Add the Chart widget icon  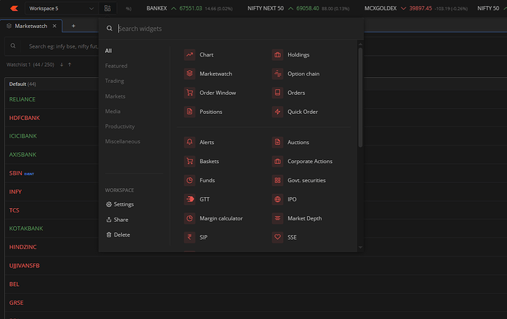click(190, 54)
